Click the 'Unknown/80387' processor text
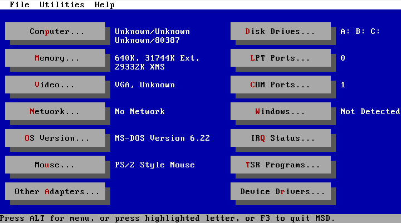This screenshot has width=401, height=223. click(147, 40)
